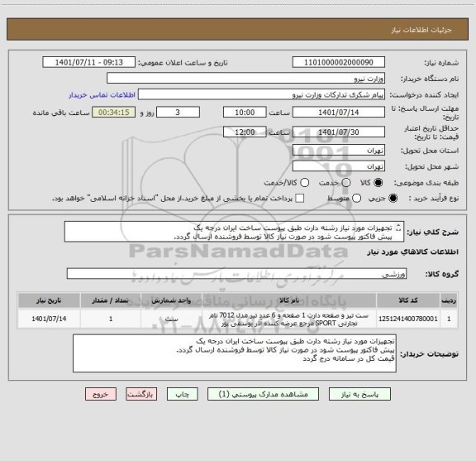Image resolution: width=476 pixels, height=461 pixels.
Task: Click the need date cell 1401/07/14
Action: tap(49, 319)
